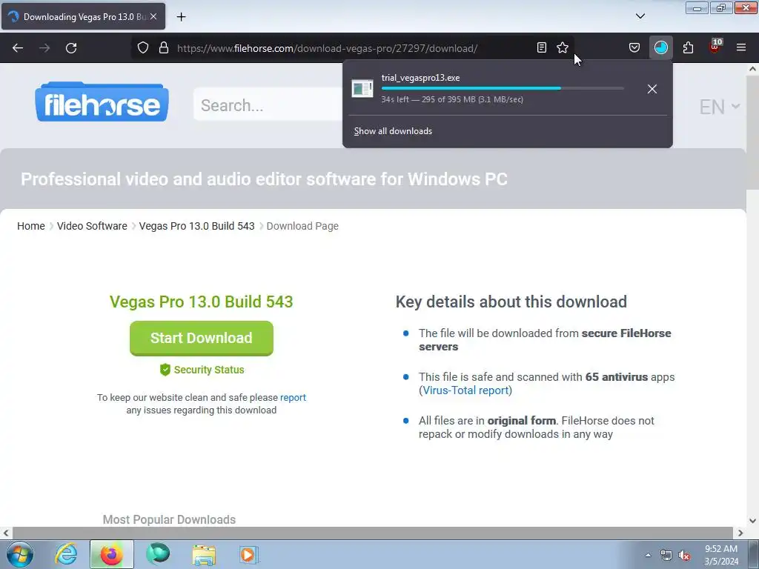
Task: Click the network tray icon
Action: click(x=666, y=556)
